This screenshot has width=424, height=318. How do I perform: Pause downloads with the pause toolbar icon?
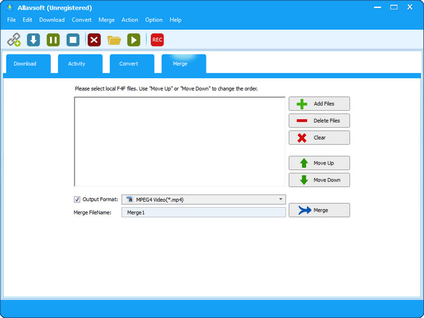coord(53,40)
